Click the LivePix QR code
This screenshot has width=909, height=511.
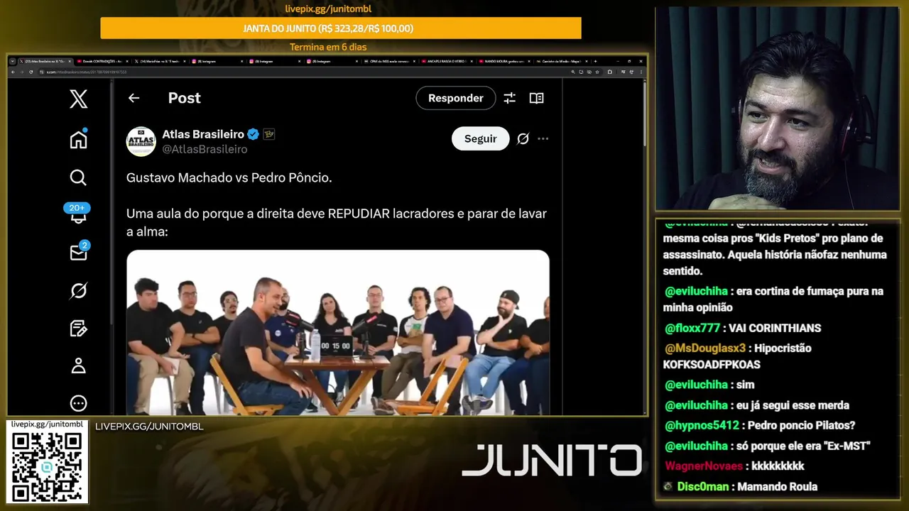tap(47, 466)
